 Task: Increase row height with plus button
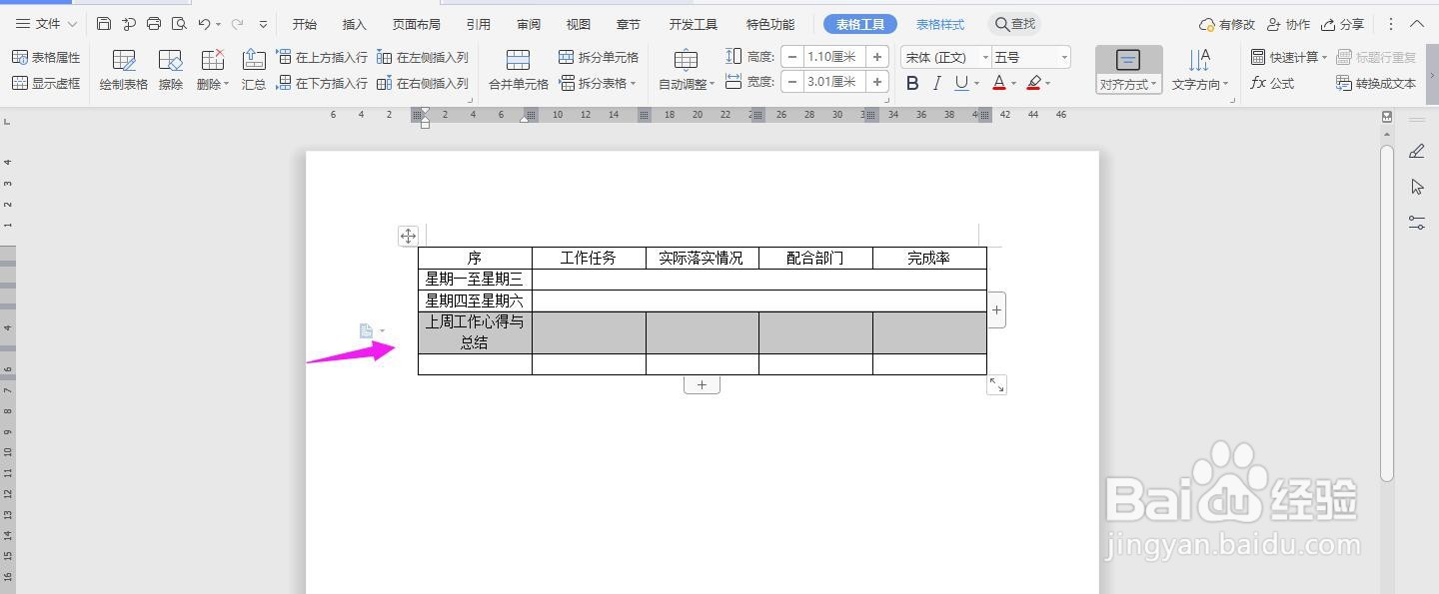pos(877,57)
